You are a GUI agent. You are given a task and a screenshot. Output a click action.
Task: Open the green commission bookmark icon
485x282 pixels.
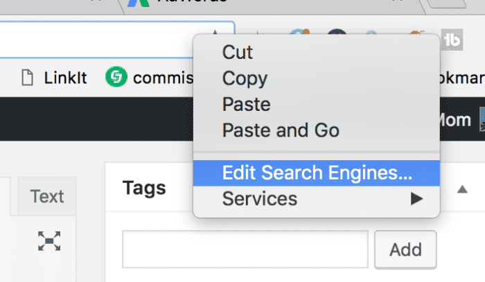[x=116, y=77]
